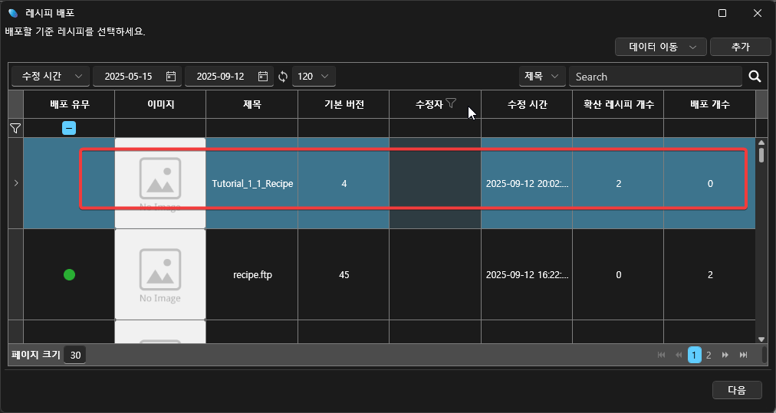
Task: Go to previous page pager icon
Action: click(679, 355)
